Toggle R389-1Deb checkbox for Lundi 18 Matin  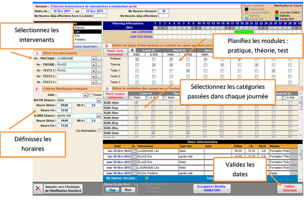pyautogui.click(x=136, y=103)
